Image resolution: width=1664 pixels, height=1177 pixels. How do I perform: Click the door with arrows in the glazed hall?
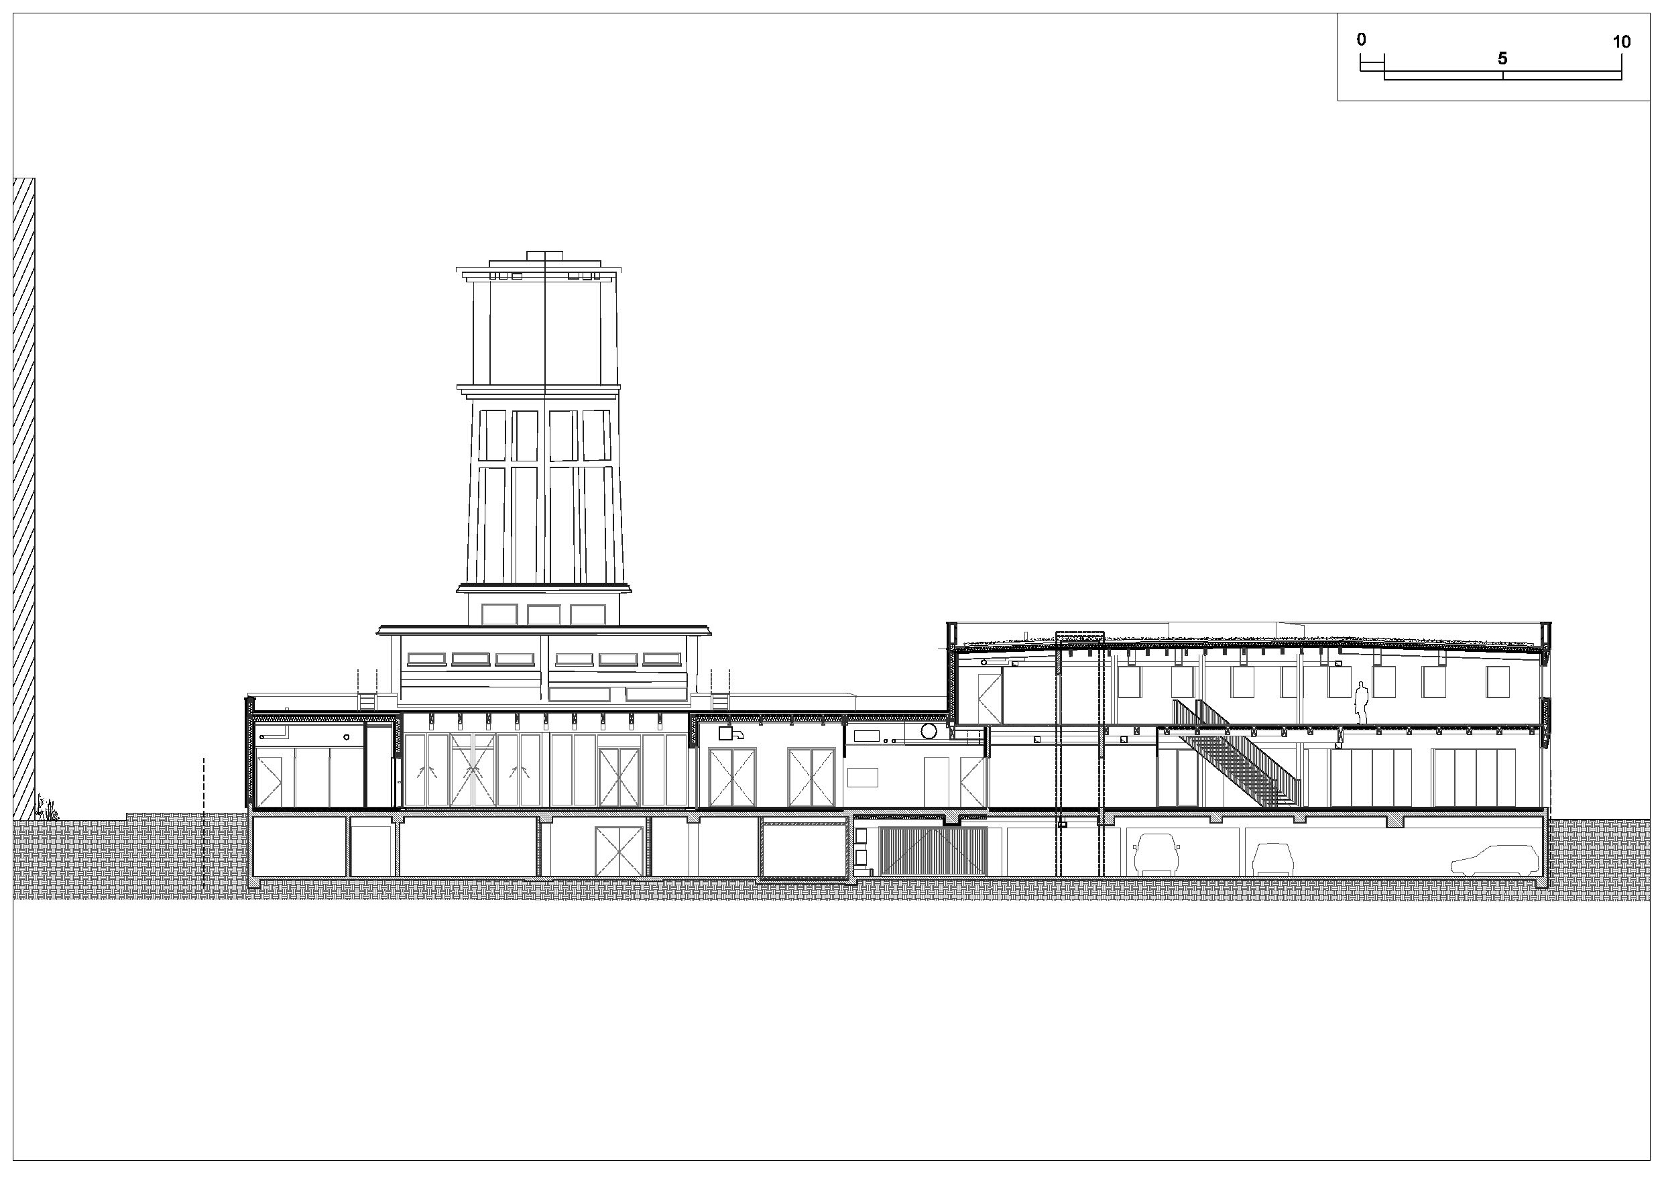(473, 770)
